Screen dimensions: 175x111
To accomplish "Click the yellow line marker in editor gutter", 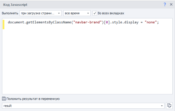I will coord(3,25).
